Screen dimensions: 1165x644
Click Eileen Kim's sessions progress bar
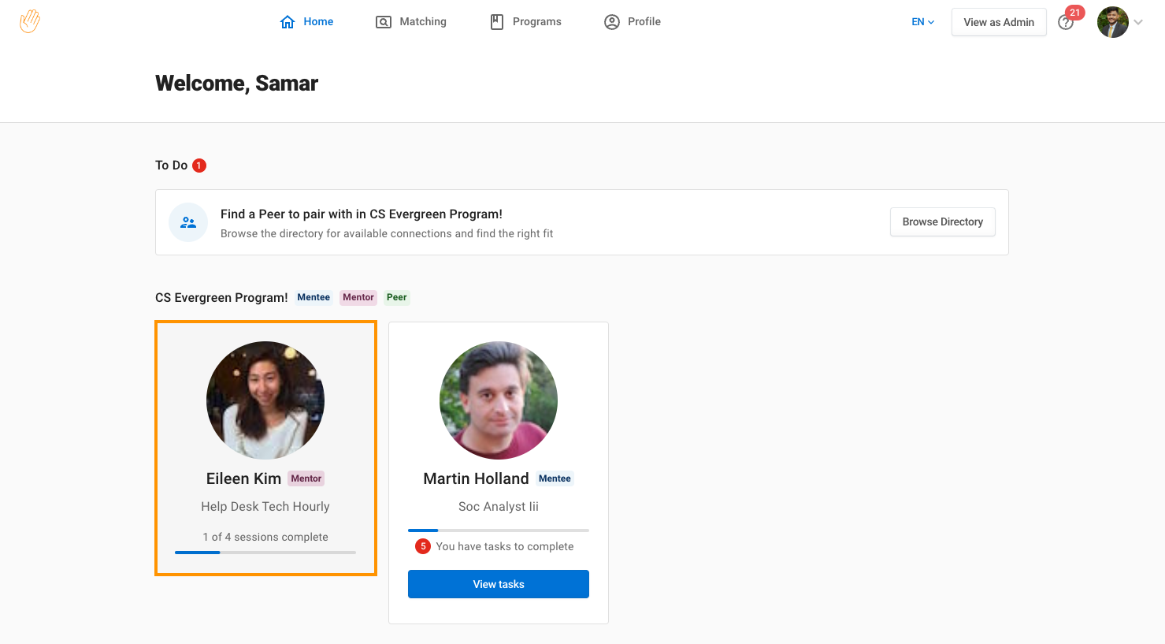(x=265, y=553)
